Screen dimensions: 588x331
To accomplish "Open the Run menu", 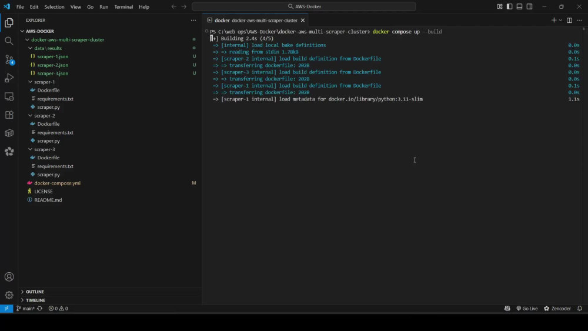I will [x=104, y=6].
